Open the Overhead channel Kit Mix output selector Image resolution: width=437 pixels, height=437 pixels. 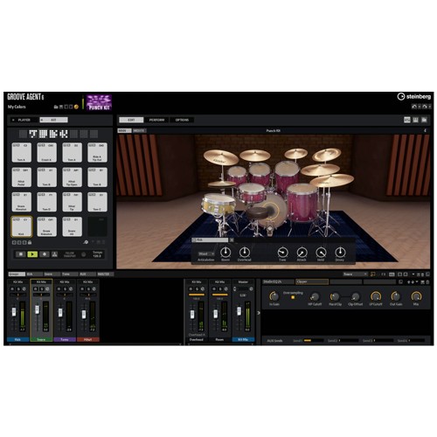[197, 282]
